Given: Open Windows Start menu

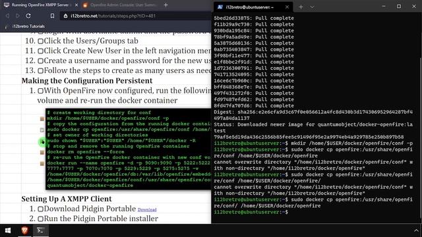Looking at the screenshot, I should click(x=8, y=230).
